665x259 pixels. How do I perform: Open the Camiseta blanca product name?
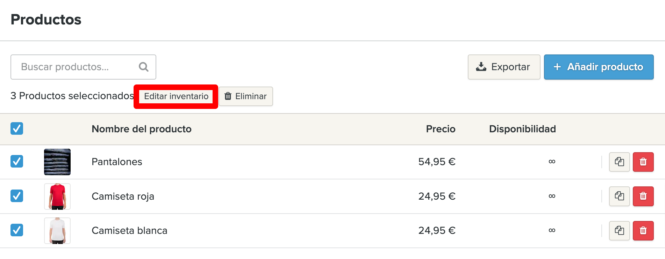pyautogui.click(x=129, y=230)
